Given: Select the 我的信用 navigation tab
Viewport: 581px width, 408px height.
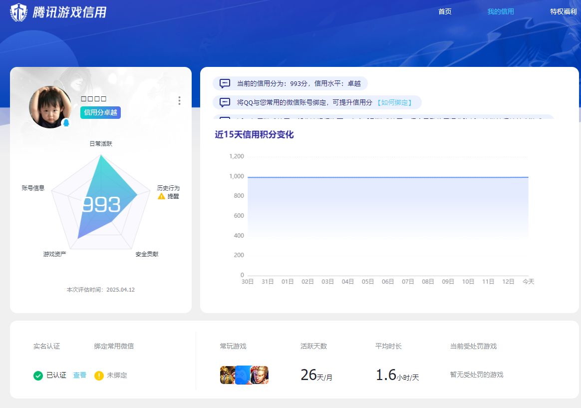Looking at the screenshot, I should point(501,11).
